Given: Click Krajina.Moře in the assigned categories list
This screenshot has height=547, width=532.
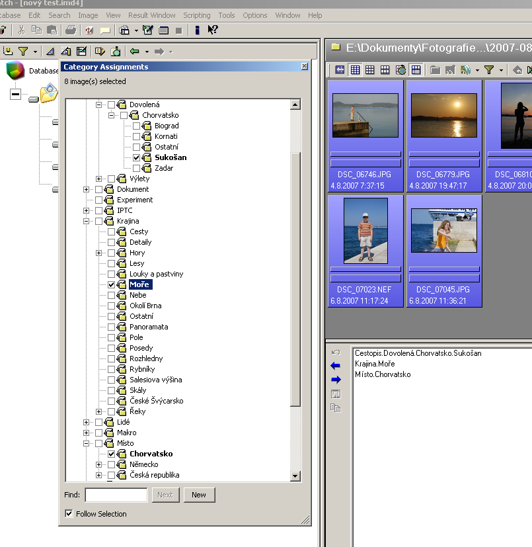Looking at the screenshot, I should click(x=375, y=364).
